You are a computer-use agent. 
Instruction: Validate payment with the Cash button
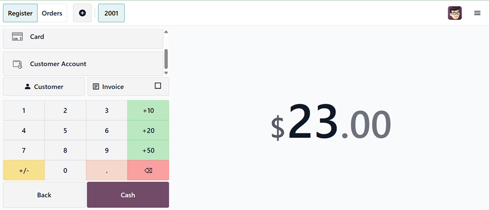click(x=128, y=195)
